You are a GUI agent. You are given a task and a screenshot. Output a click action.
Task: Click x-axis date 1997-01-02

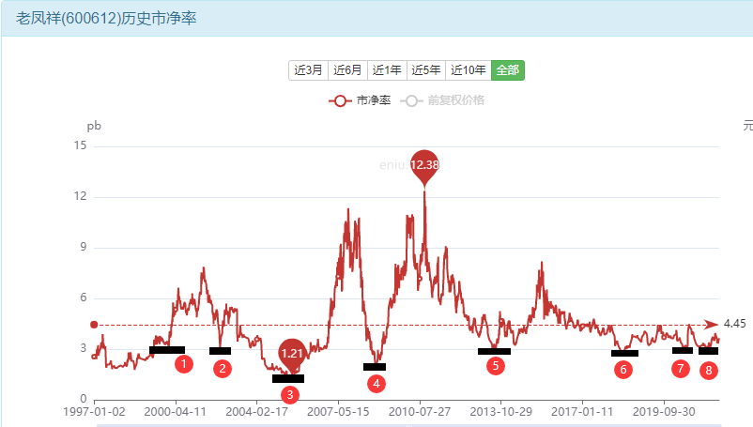pyautogui.click(x=94, y=412)
